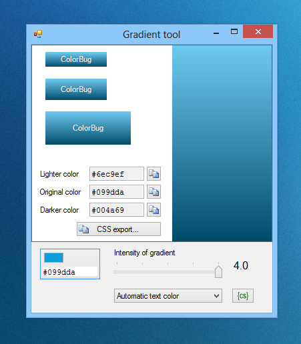Click the blue color swatch

tap(53, 257)
